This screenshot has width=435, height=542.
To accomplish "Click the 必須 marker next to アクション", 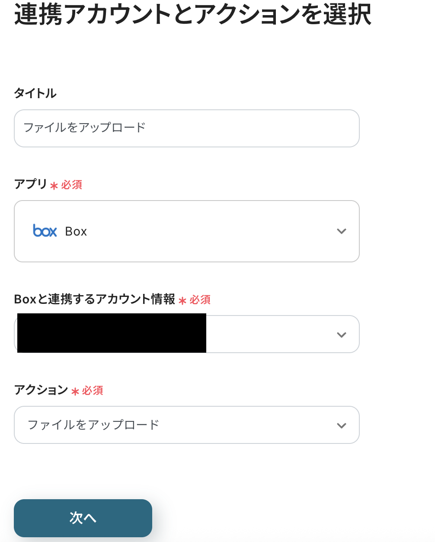I will [93, 391].
